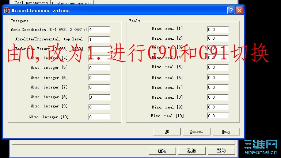This screenshot has height=158, width=281.
Task: Click the Misc. real [1] label
Action: [167, 28]
